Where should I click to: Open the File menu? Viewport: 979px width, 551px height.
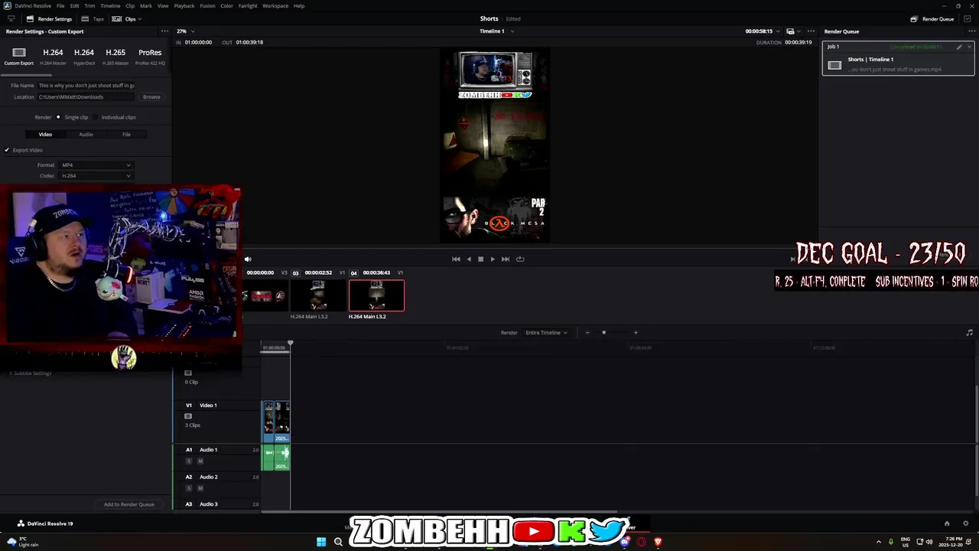click(x=60, y=5)
